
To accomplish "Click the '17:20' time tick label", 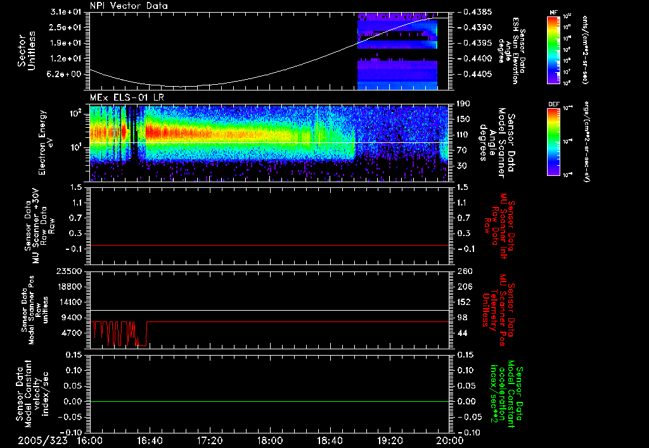I will pos(210,440).
